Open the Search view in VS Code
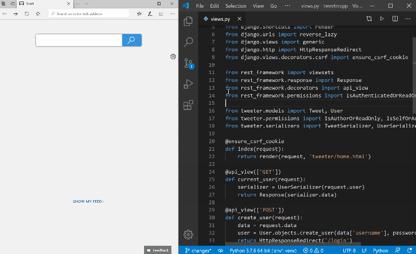This screenshot has width=416, height=254. point(188,42)
